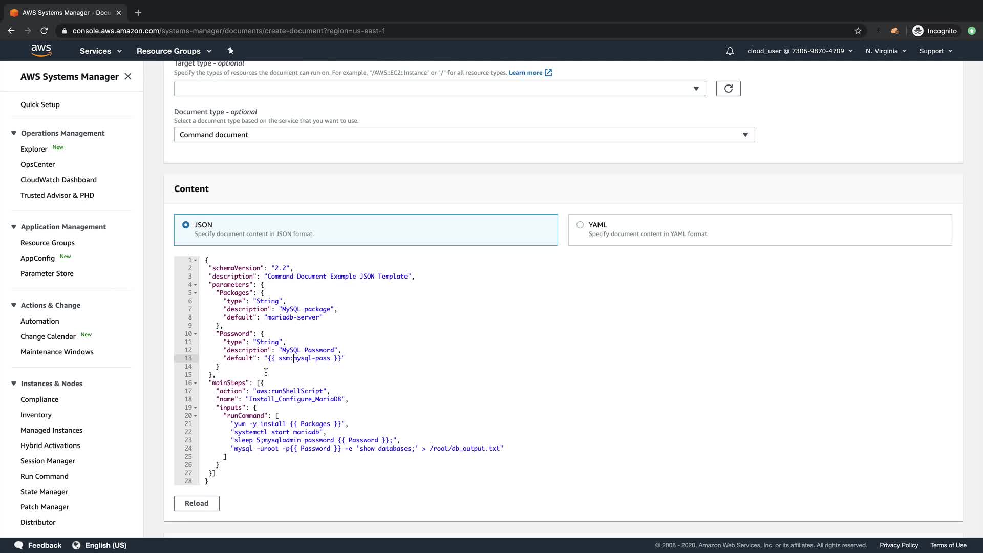Collapse the Operations Management section
The width and height of the screenshot is (983, 553).
14,133
